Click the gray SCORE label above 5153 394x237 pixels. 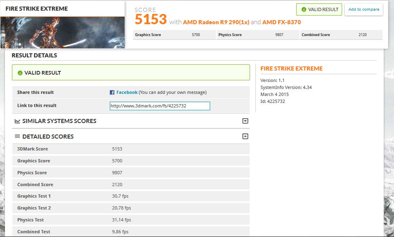[x=145, y=10]
